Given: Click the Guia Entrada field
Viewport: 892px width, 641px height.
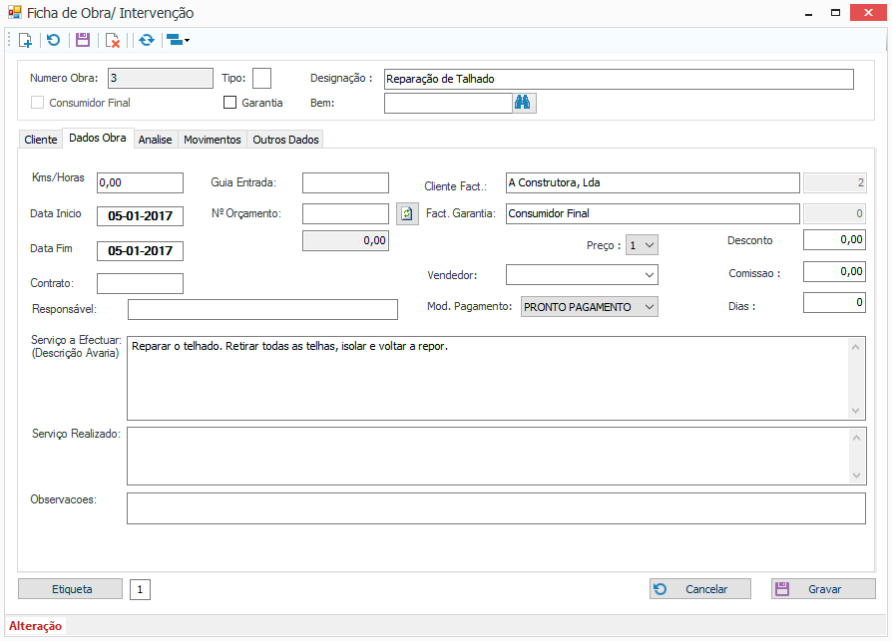Looking at the screenshot, I should click(x=345, y=183).
